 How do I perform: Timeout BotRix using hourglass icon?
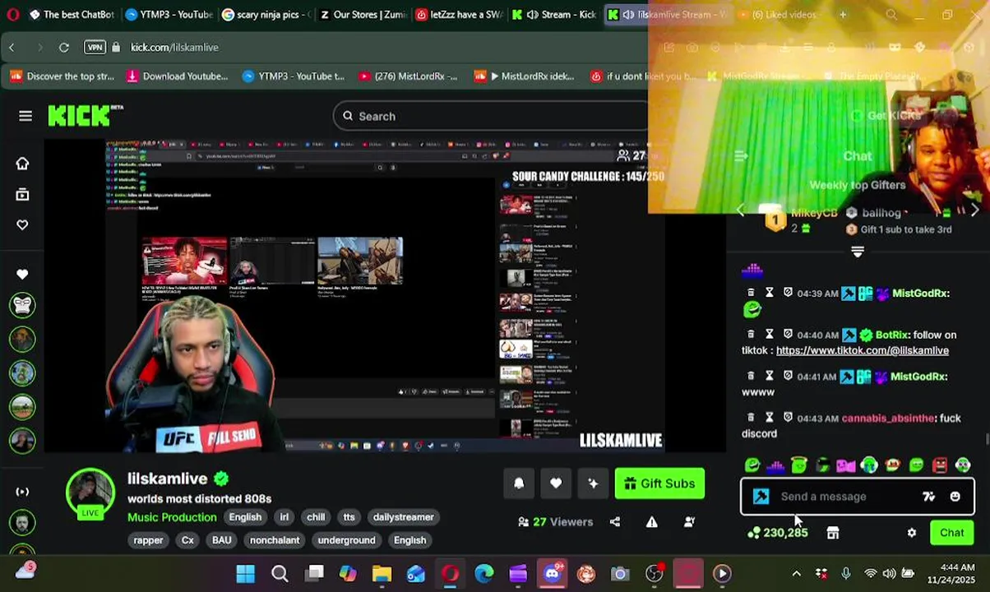point(770,335)
